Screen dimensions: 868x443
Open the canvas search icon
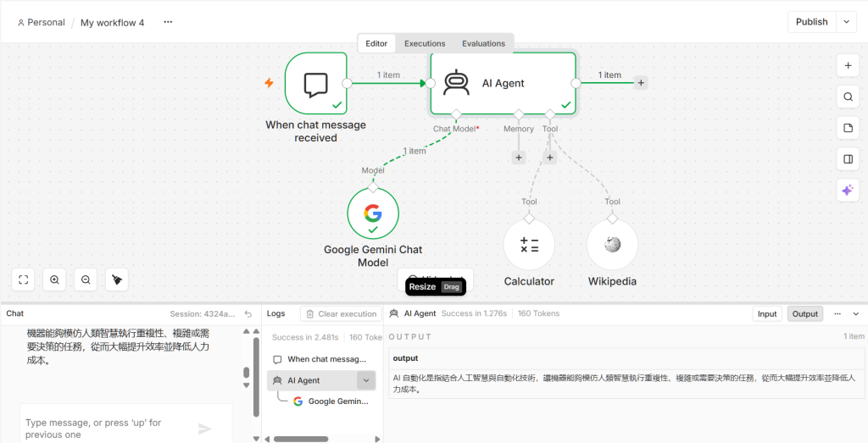coord(848,97)
